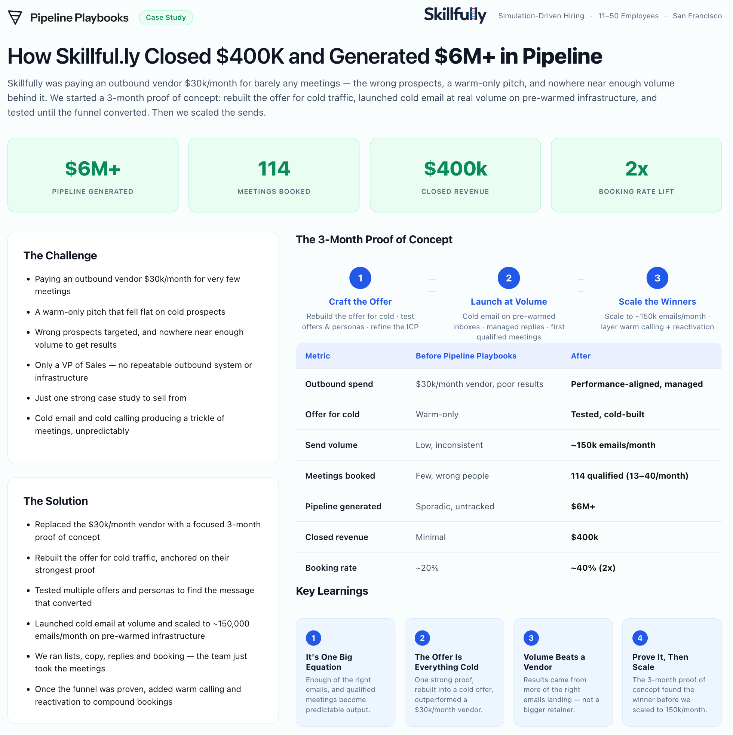
Task: Click the 114 Meetings Booked stat card
Action: [274, 175]
